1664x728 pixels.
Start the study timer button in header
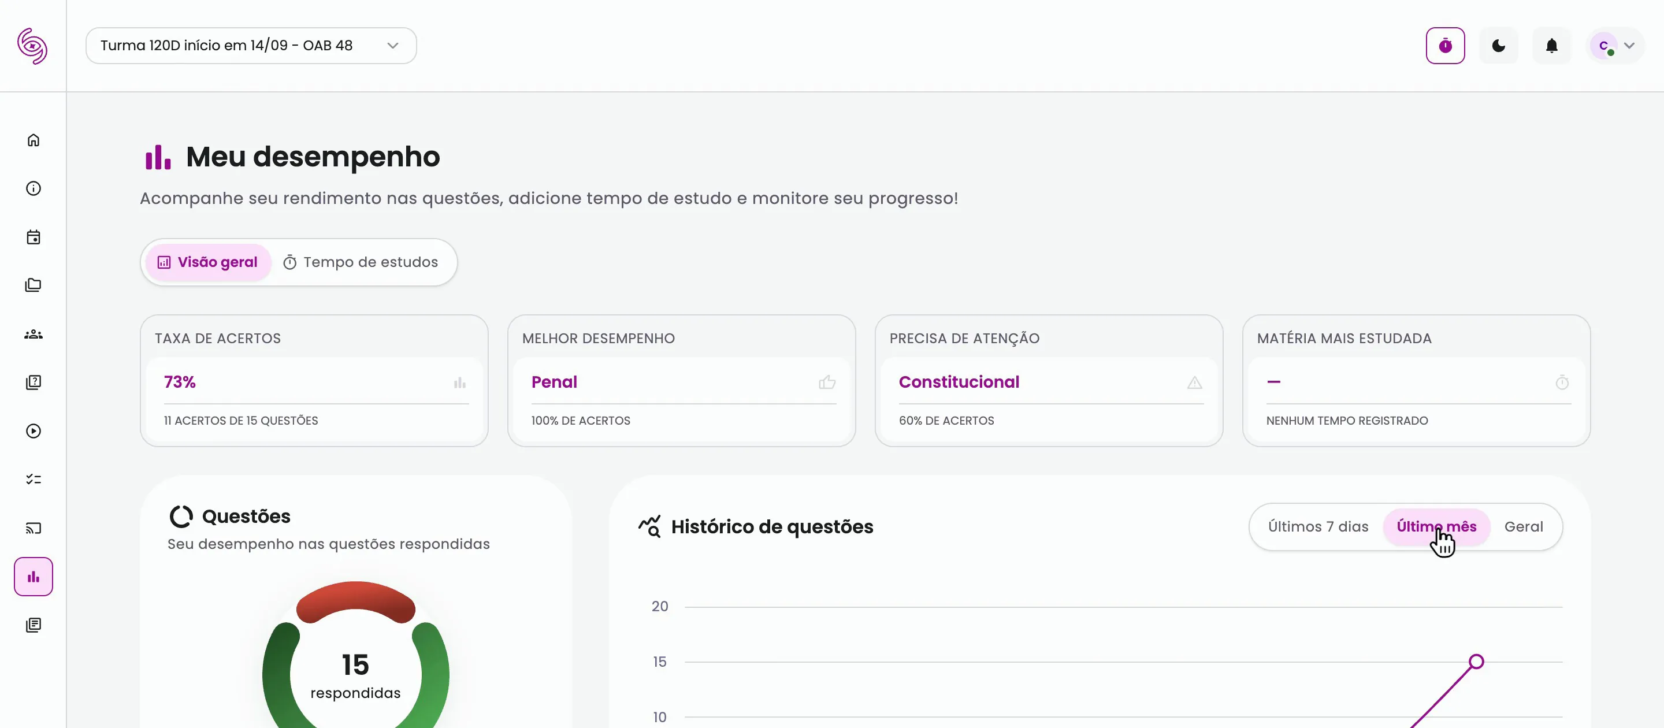(1445, 45)
